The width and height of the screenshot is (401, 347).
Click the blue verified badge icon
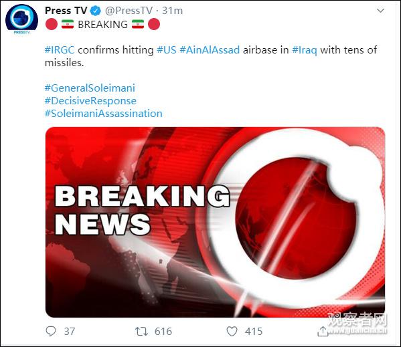coord(96,11)
